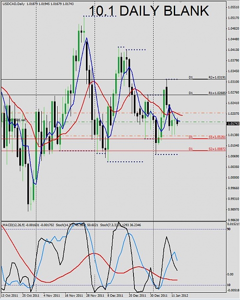
Task: Click the 1.00350 price axis value
Action: [233, 167]
